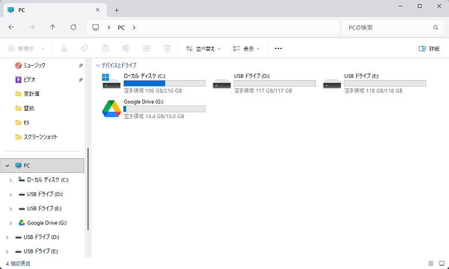Image resolution: width=449 pixels, height=269 pixels.
Task: Open USB ドライブ (E:) drive icon in main pane
Action: pos(332,84)
